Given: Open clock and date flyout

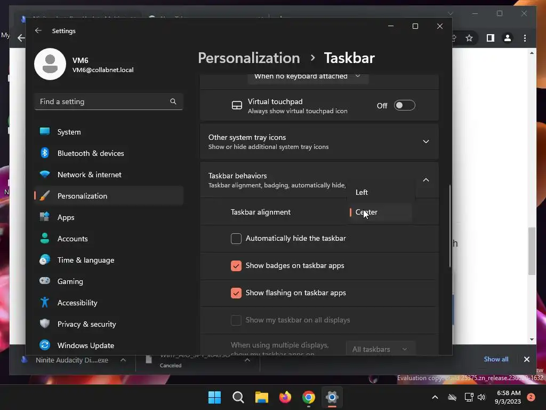Looking at the screenshot, I should pos(508,397).
